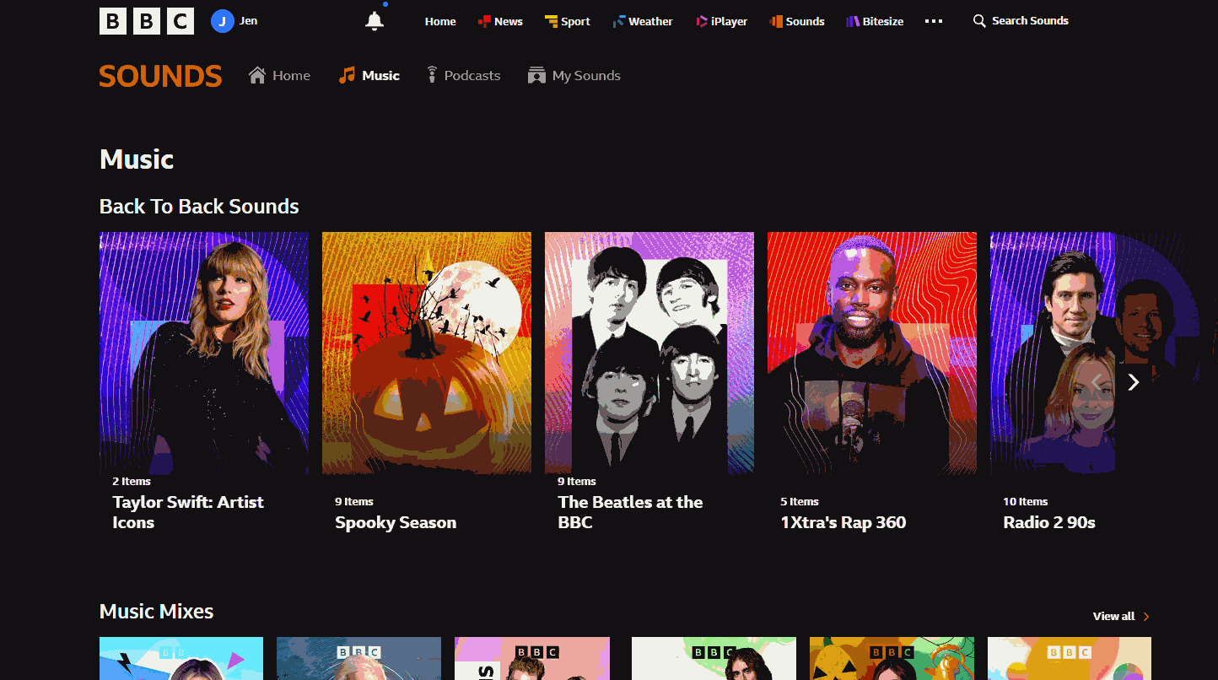The height and width of the screenshot is (680, 1218).
Task: Switch to the Sounds Home tab
Action: coord(279,75)
